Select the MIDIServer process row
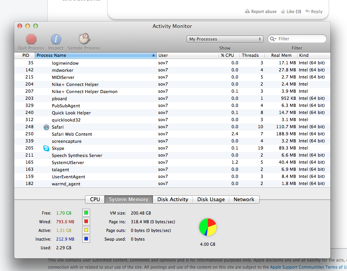 point(172,77)
